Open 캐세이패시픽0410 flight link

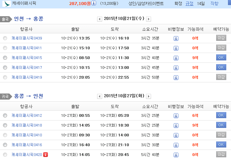pyautogui.click(x=27, y=135)
